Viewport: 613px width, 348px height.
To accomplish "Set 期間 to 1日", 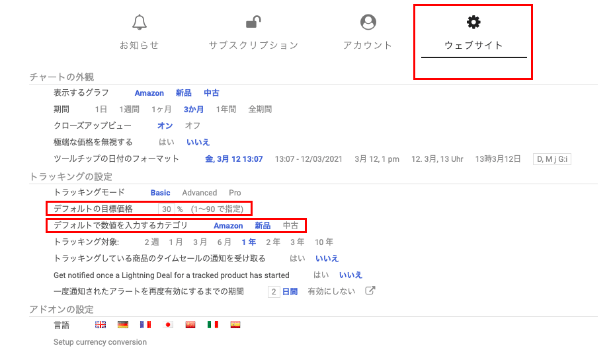I will [x=101, y=110].
